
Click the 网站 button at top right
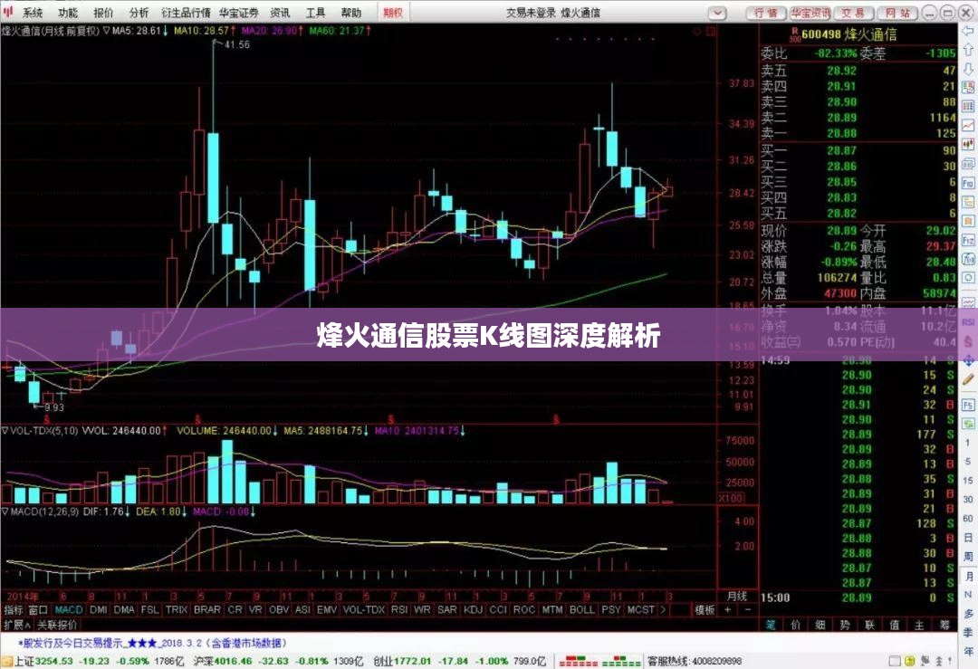pos(897,13)
